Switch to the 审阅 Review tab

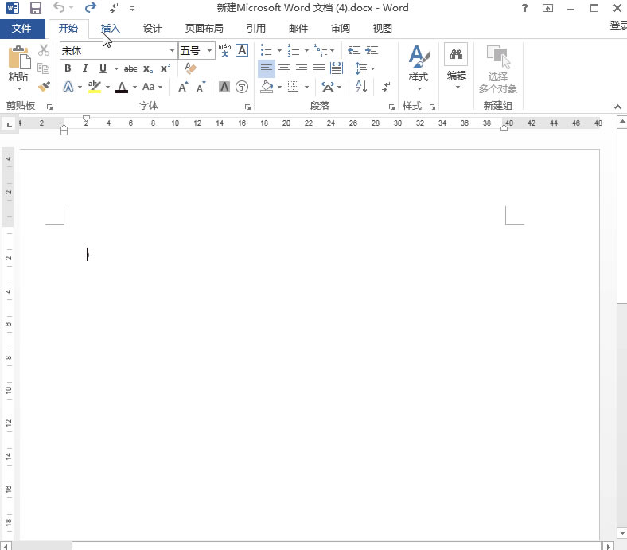click(341, 29)
